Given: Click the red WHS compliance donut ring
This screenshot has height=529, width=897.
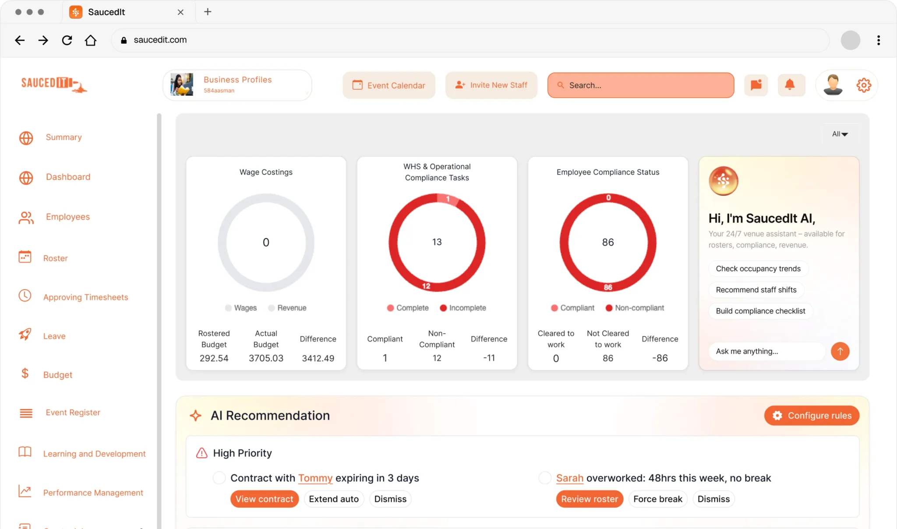Looking at the screenshot, I should [393, 243].
